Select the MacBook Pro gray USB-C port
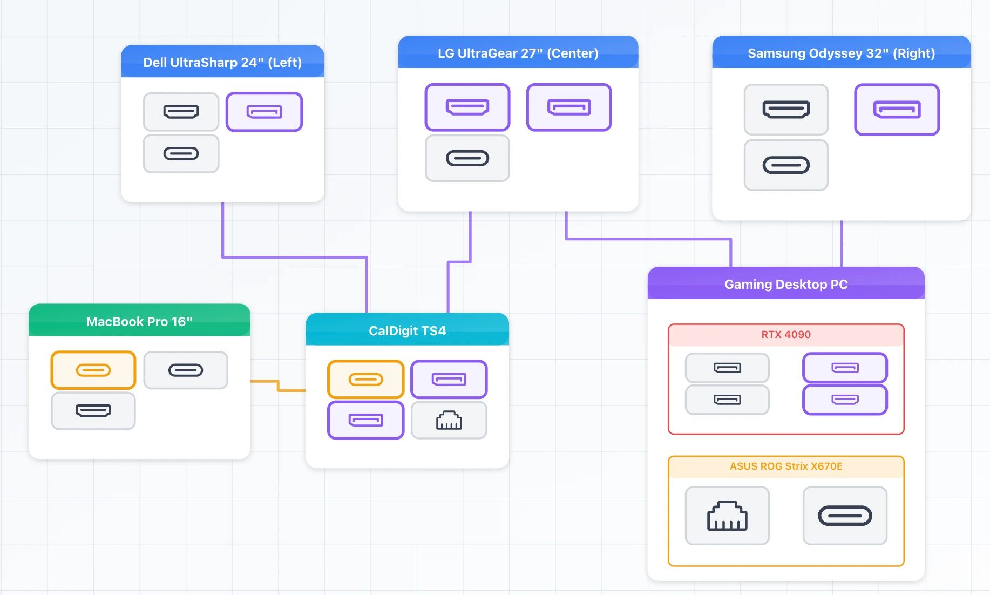The image size is (990, 595). [x=186, y=370]
